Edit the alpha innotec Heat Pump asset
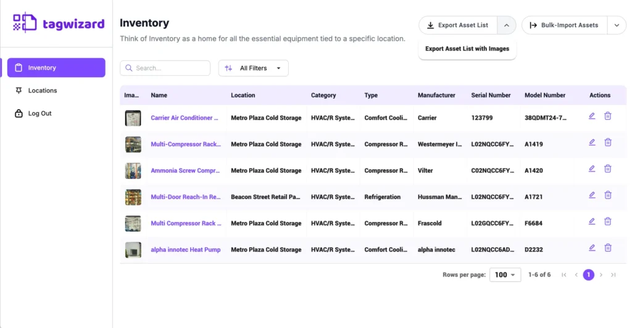Viewport: 632px width, 328px height. click(x=592, y=248)
